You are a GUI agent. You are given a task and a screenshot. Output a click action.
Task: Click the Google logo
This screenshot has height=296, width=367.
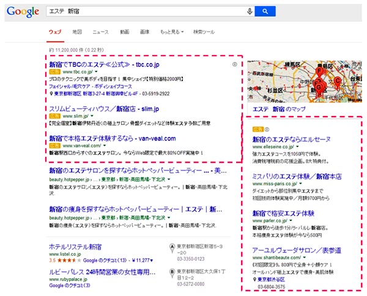click(x=23, y=12)
